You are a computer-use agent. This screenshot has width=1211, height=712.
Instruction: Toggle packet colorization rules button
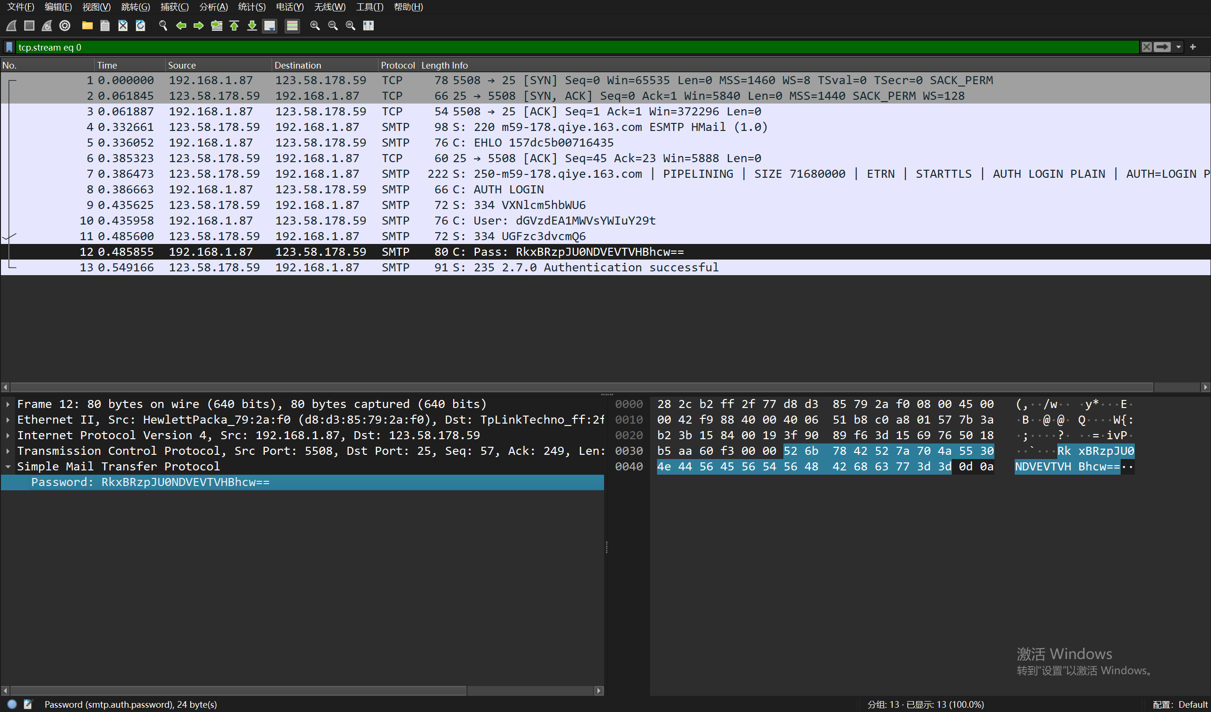click(x=292, y=26)
